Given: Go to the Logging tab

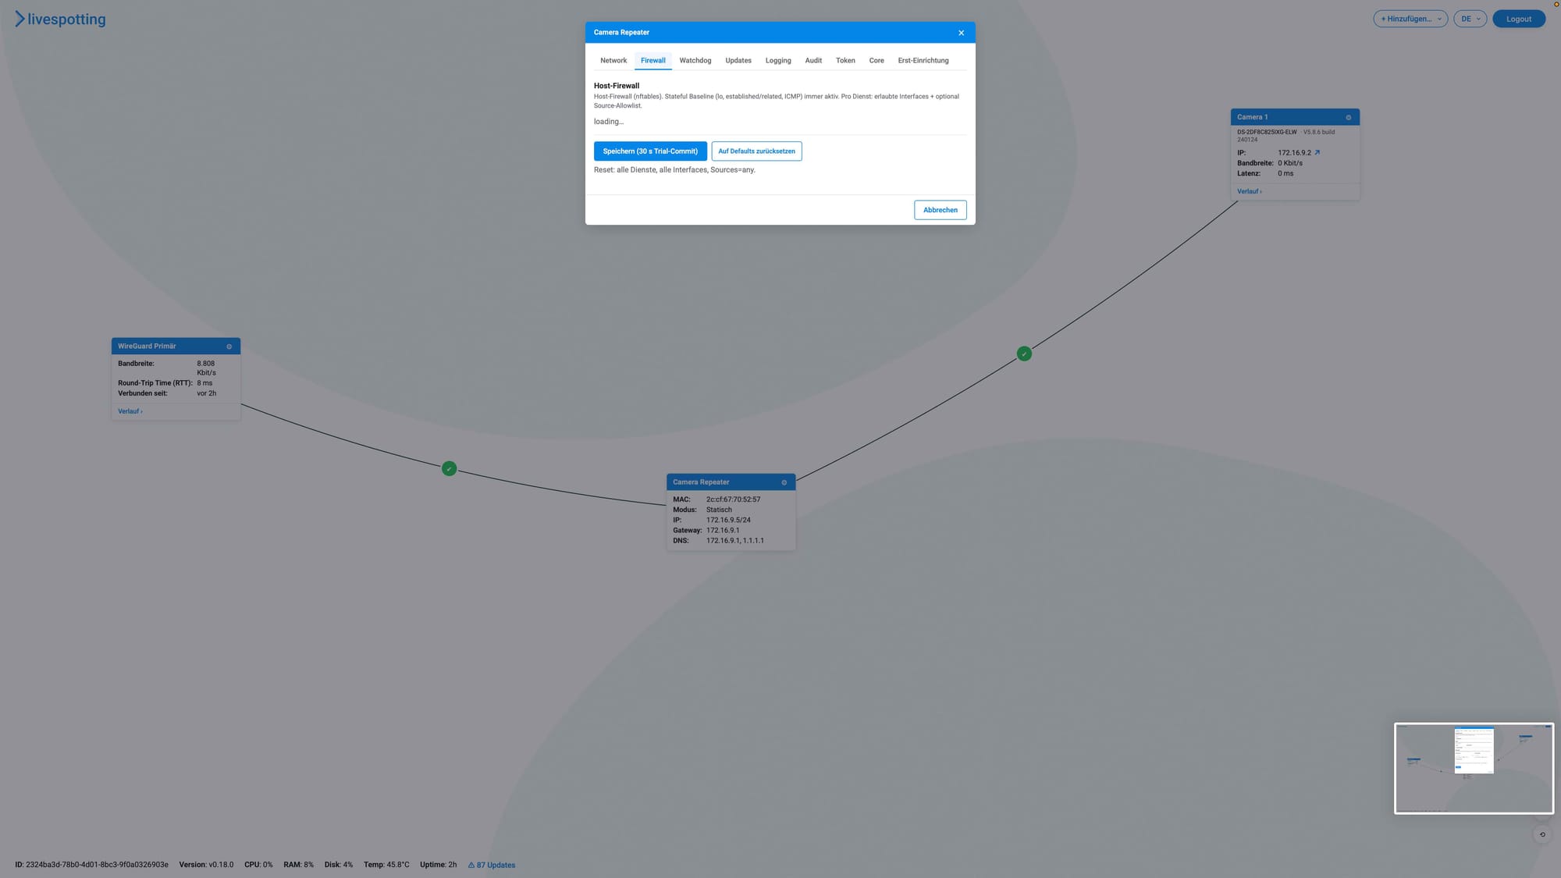Looking at the screenshot, I should tap(778, 61).
